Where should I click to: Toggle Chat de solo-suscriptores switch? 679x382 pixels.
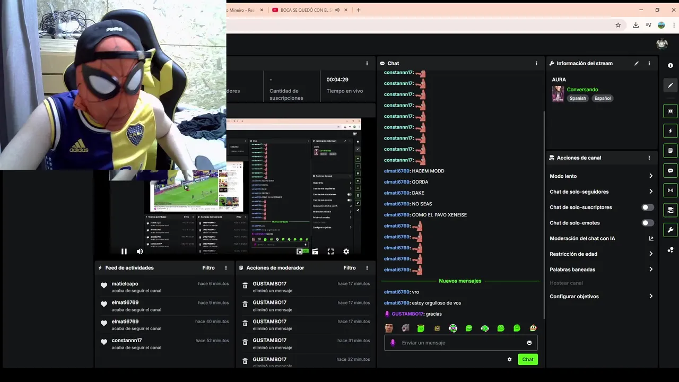[648, 207]
